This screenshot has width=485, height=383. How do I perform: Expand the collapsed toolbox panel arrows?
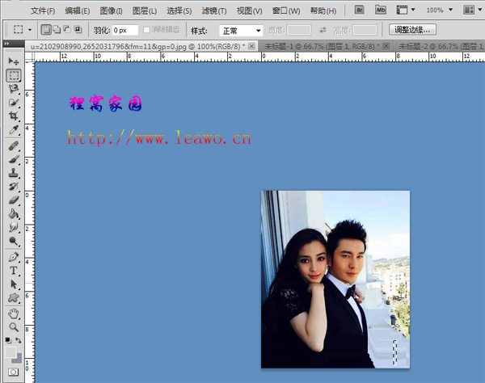point(6,44)
